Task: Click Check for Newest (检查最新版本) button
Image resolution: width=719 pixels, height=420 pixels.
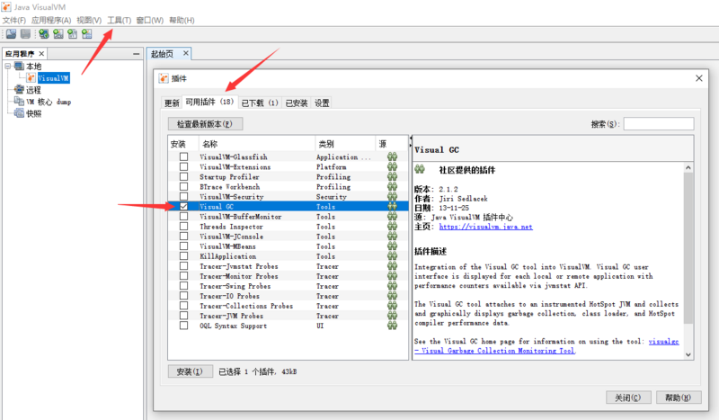Action: coord(205,124)
